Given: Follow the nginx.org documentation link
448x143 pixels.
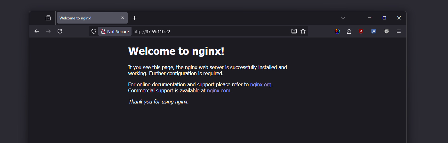Looking at the screenshot, I should (x=261, y=85).
